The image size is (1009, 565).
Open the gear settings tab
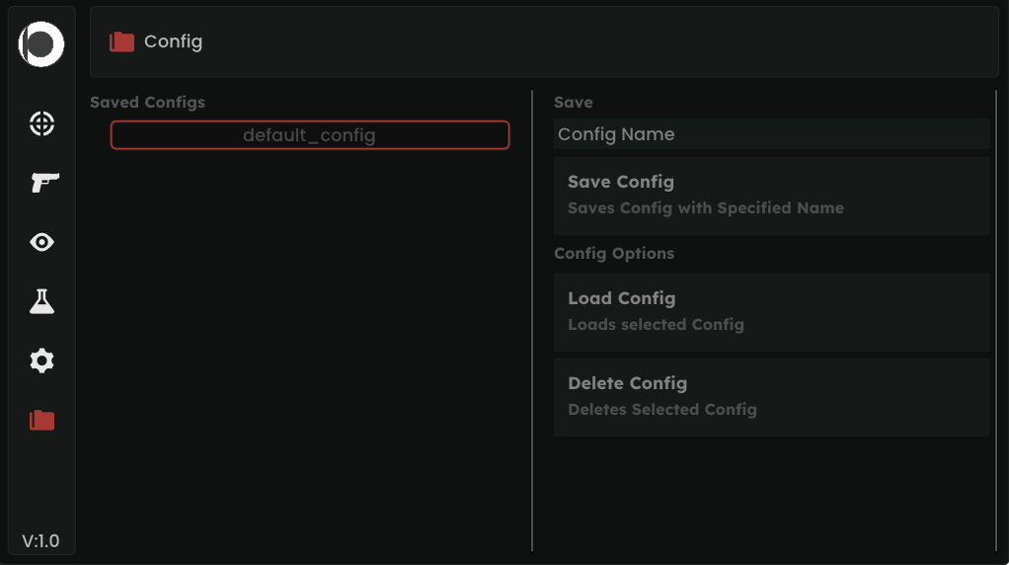41,361
